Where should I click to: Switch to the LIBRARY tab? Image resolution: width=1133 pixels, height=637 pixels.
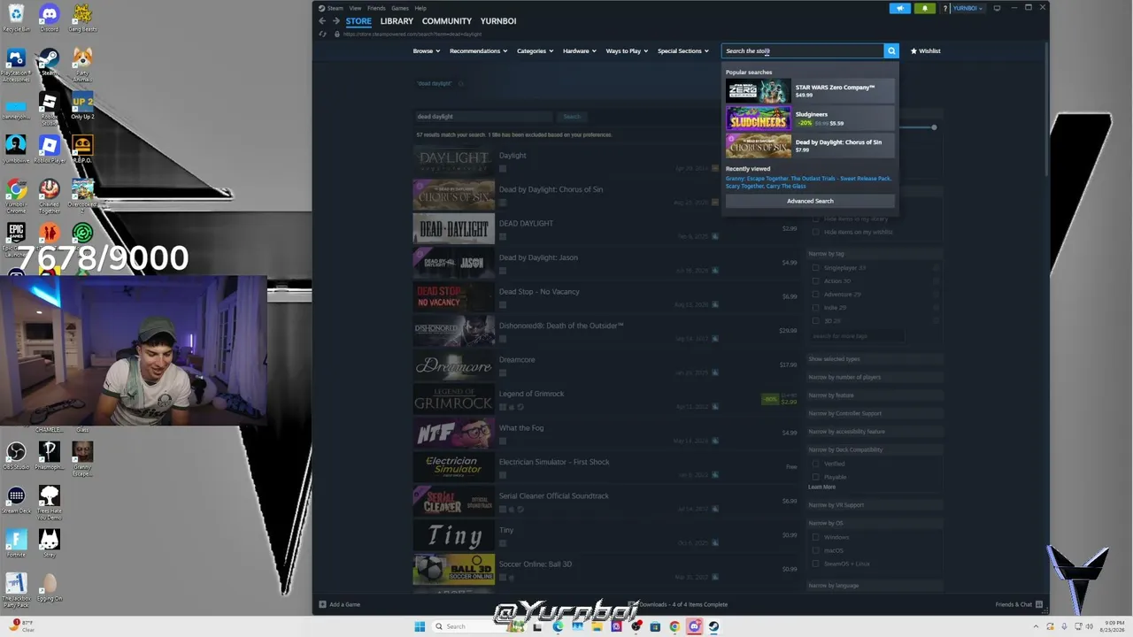(397, 21)
